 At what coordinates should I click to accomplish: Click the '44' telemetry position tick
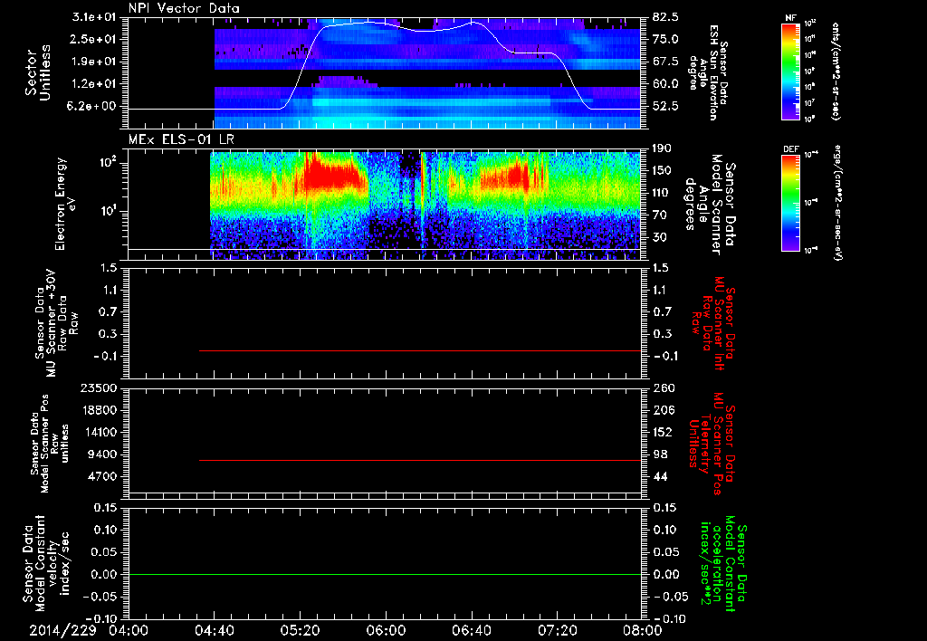click(660, 476)
